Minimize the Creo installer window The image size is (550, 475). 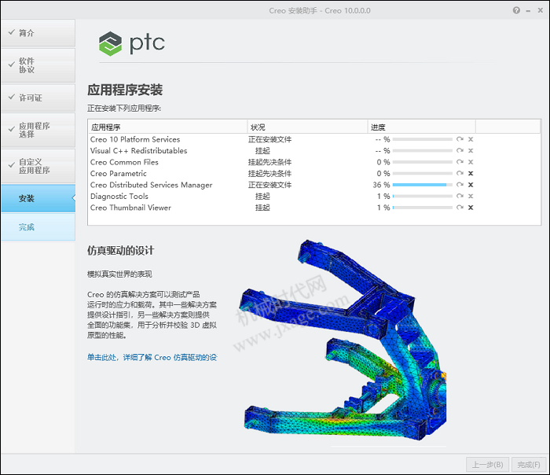point(528,11)
